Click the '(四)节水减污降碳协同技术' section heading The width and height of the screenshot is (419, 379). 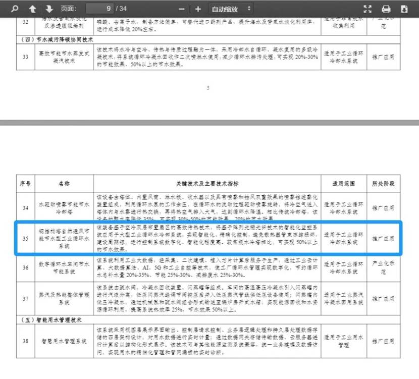[x=57, y=39]
